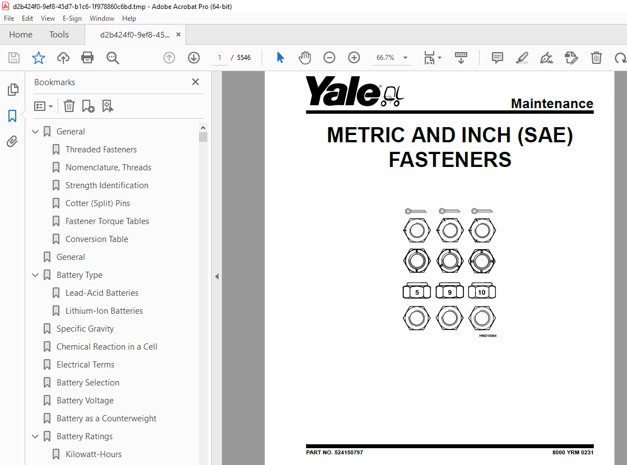Print the document with printer icon

[x=87, y=58]
